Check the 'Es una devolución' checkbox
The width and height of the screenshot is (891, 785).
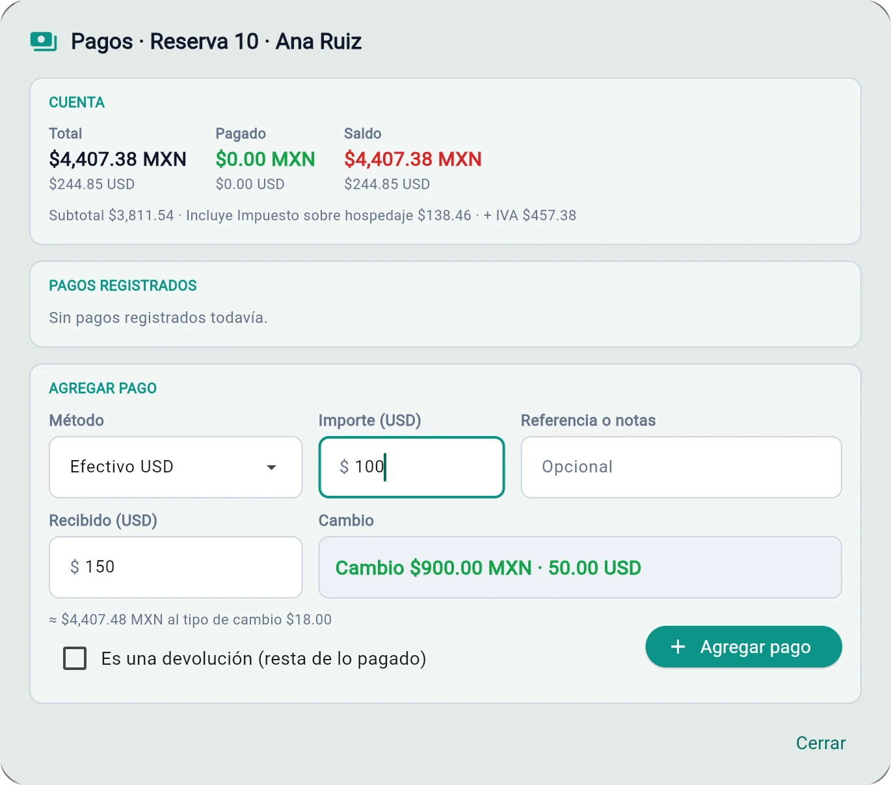click(x=75, y=658)
